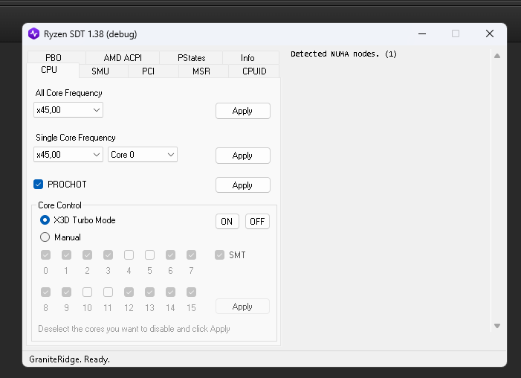521x378 pixels.
Task: Apply the PROCHOT setting
Action: 242,185
